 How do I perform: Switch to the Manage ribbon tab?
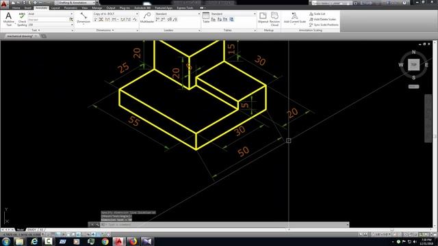tap(97, 8)
